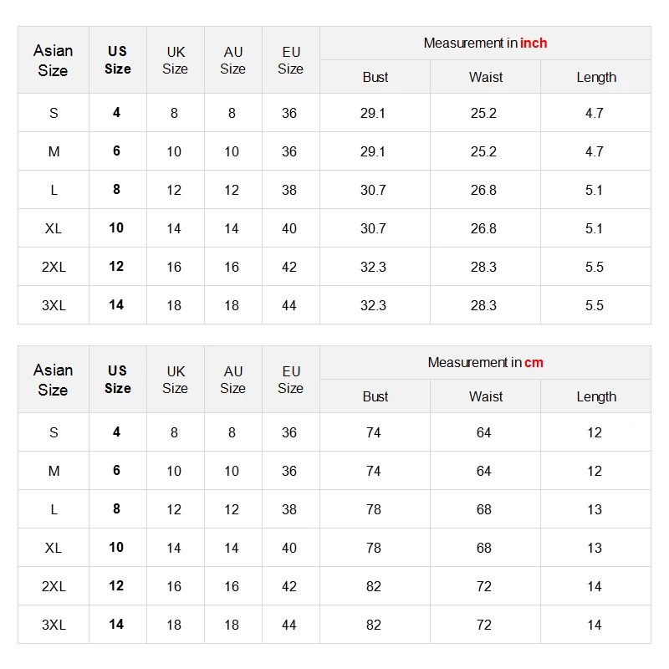Click the 'Measurement in cm' header
This screenshot has height=669, width=669.
(x=485, y=363)
